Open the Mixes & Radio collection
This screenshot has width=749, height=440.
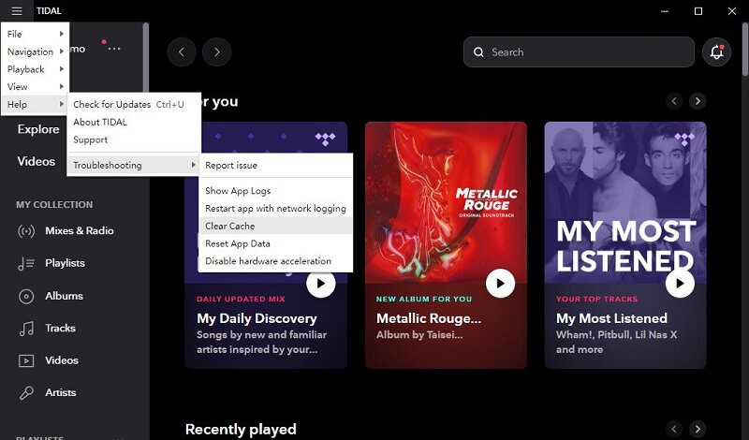(80, 230)
